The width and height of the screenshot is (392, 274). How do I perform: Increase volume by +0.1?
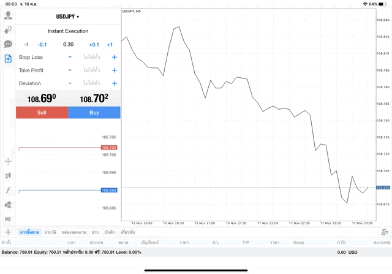tap(94, 44)
